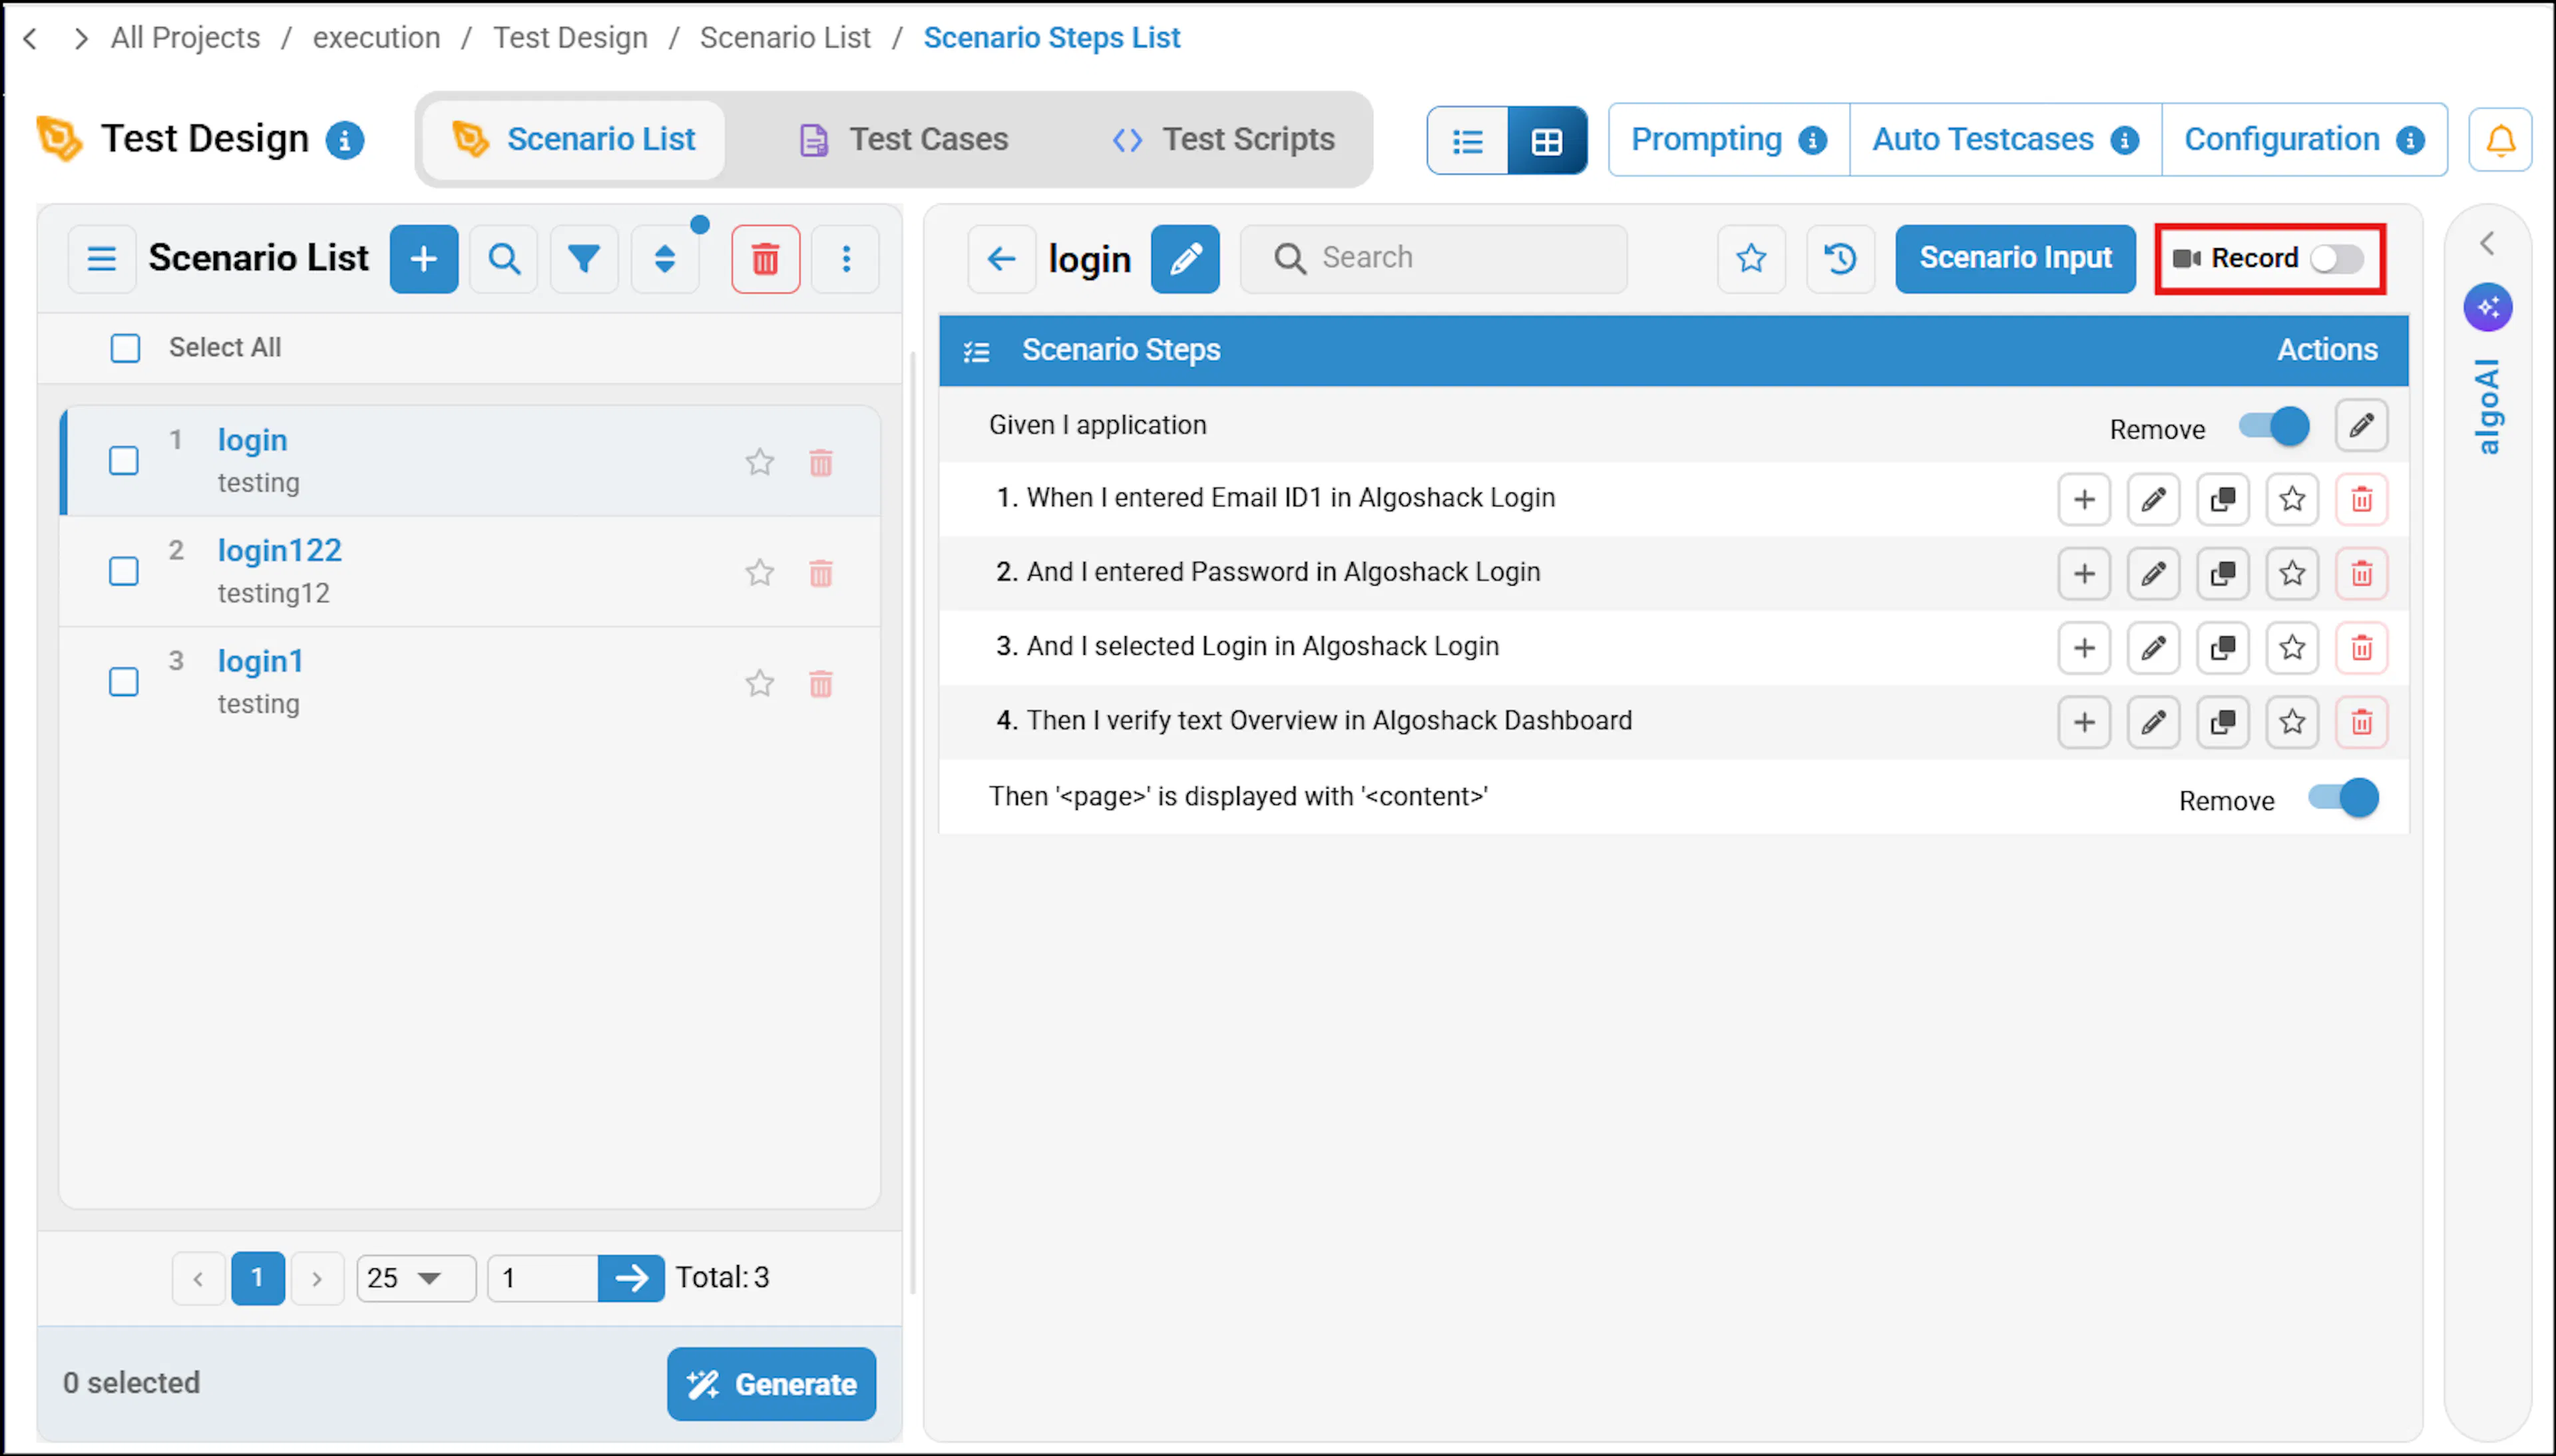Image resolution: width=2556 pixels, height=1456 pixels.
Task: Add a step after Email ID1 step
Action: pos(2084,499)
